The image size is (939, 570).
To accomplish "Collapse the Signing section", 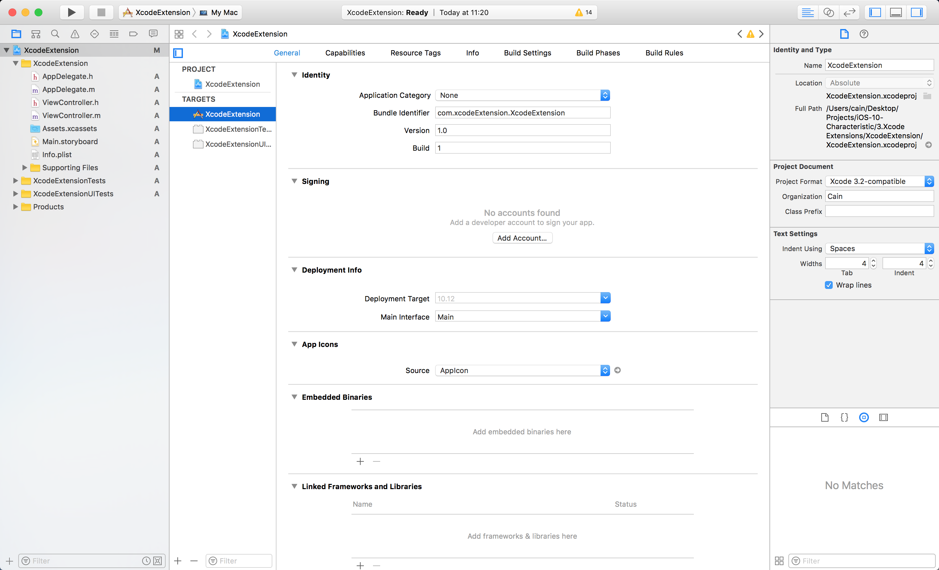I will pos(294,181).
